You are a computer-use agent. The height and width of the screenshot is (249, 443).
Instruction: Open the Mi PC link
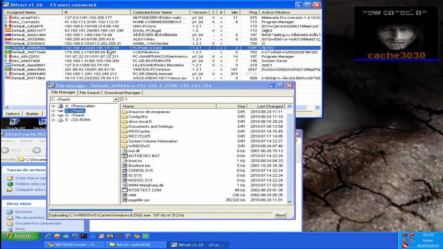pyautogui.click(x=20, y=229)
